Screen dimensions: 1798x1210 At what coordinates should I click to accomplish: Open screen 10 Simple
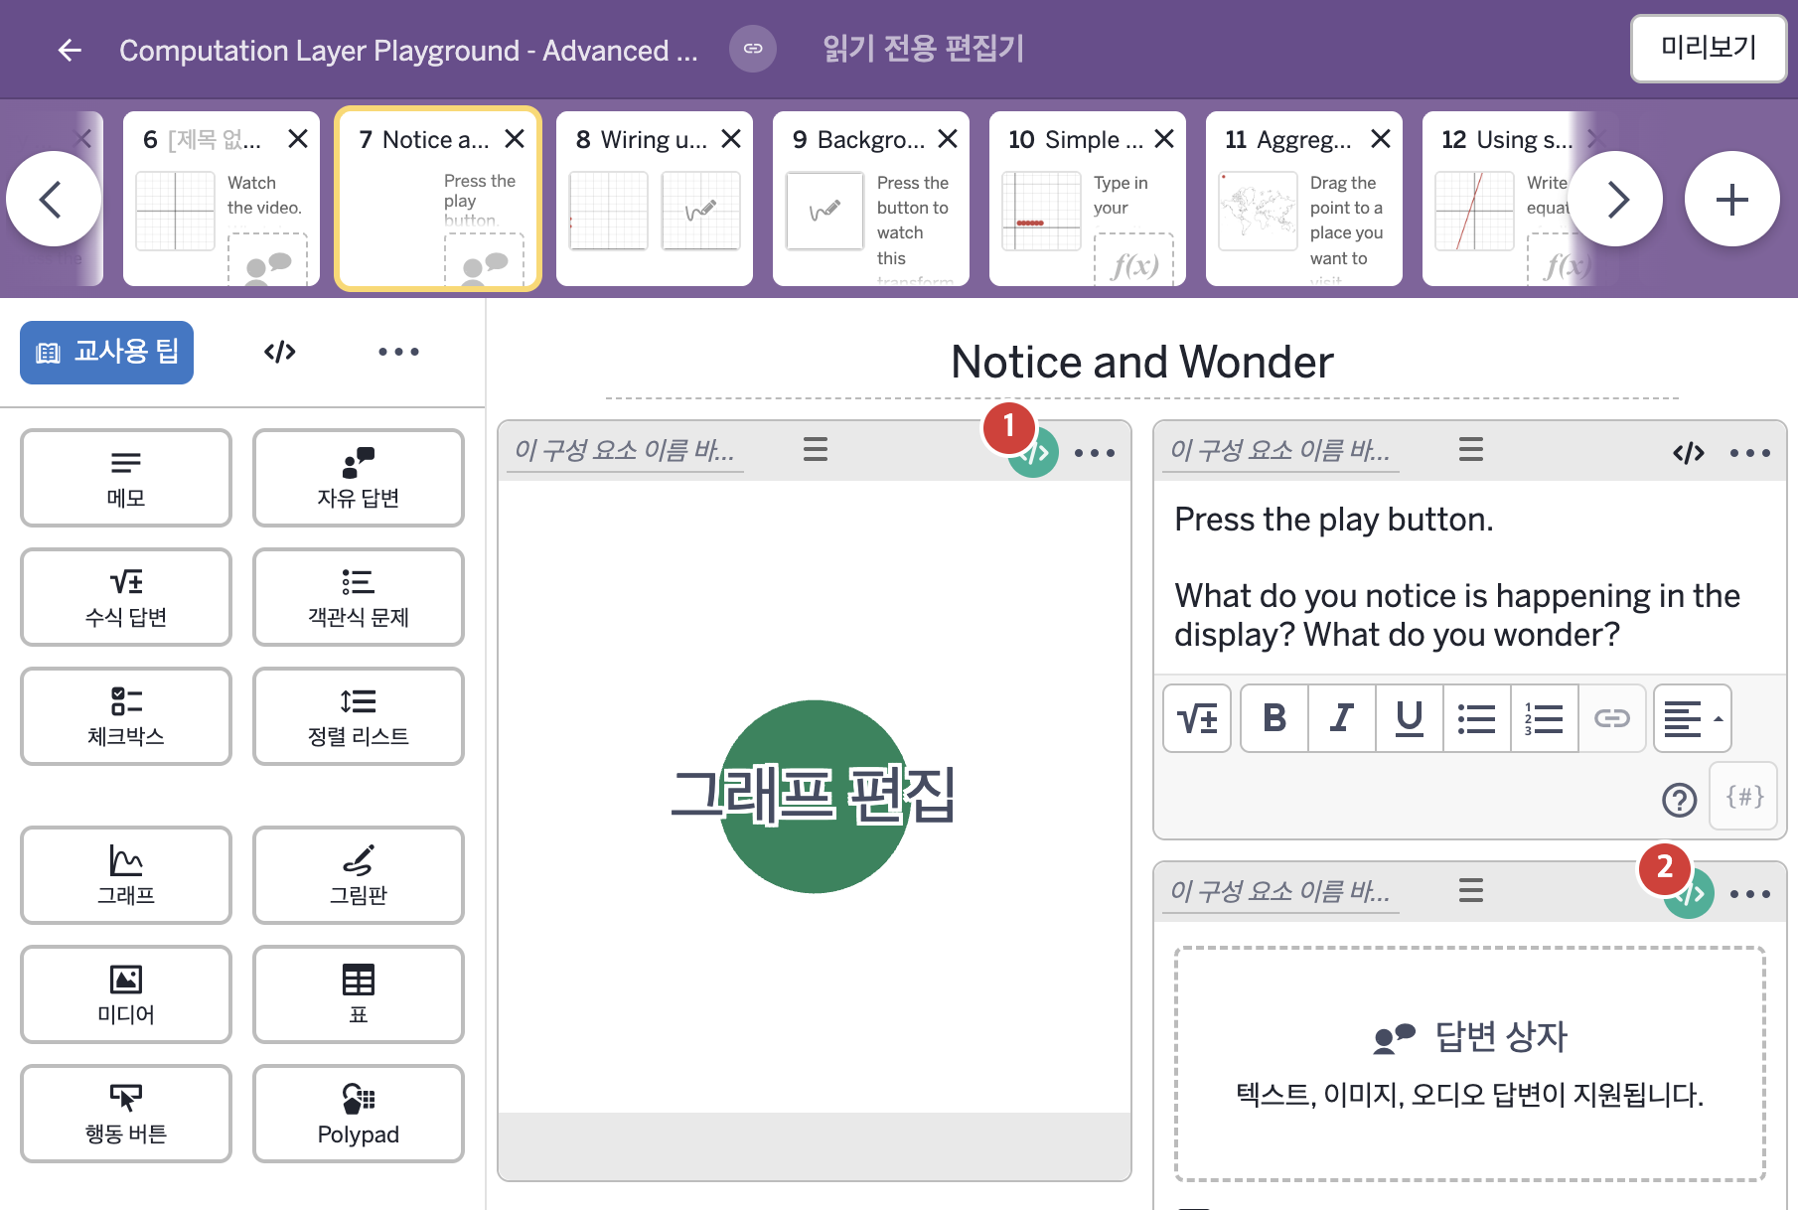(1088, 199)
